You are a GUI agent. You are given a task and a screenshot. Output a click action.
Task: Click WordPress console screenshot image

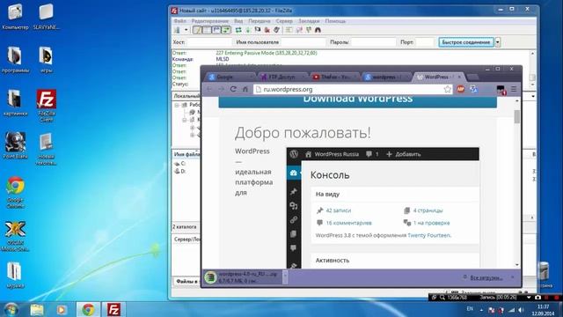pos(383,208)
